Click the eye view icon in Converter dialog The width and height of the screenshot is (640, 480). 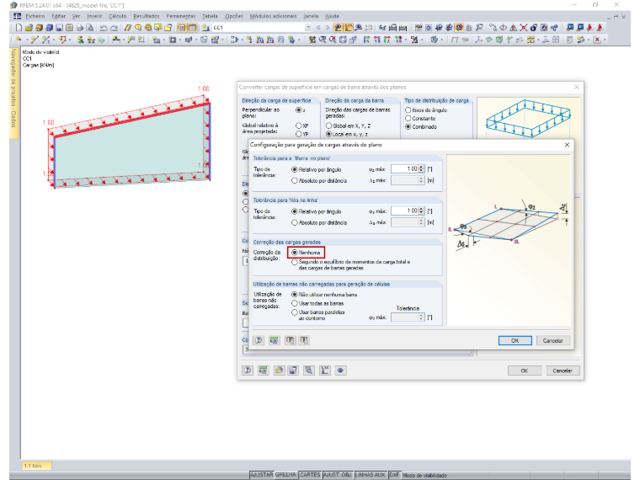(340, 371)
